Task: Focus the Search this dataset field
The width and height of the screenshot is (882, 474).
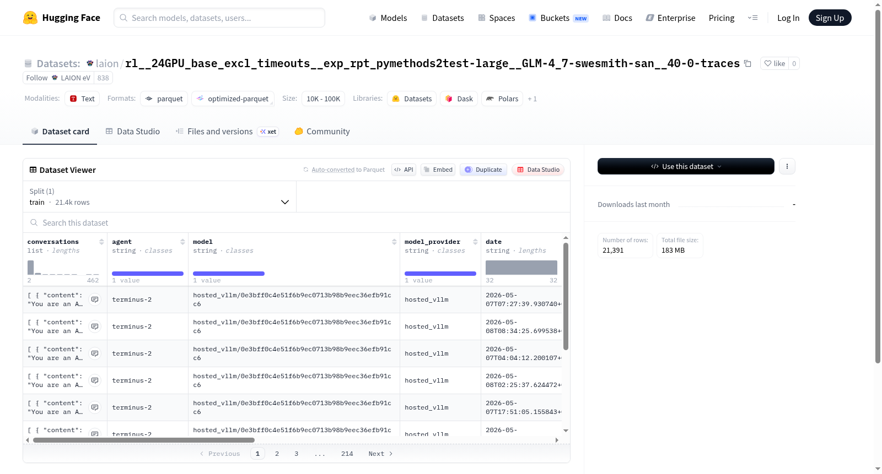Action: pyautogui.click(x=297, y=222)
